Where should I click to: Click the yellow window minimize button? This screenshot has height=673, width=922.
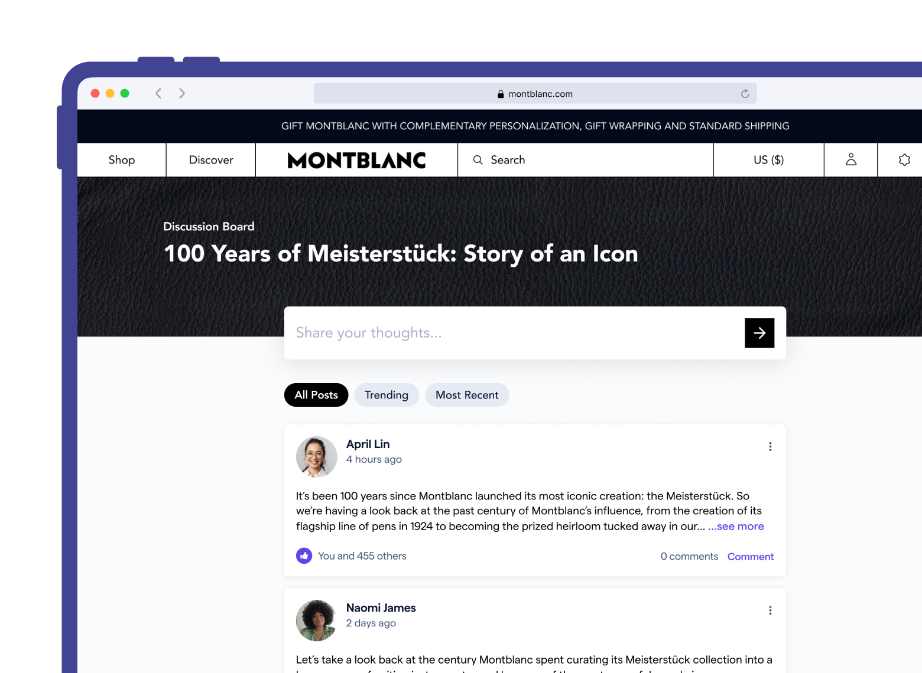click(x=110, y=93)
